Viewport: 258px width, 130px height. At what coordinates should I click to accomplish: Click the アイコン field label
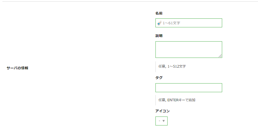point(162,111)
